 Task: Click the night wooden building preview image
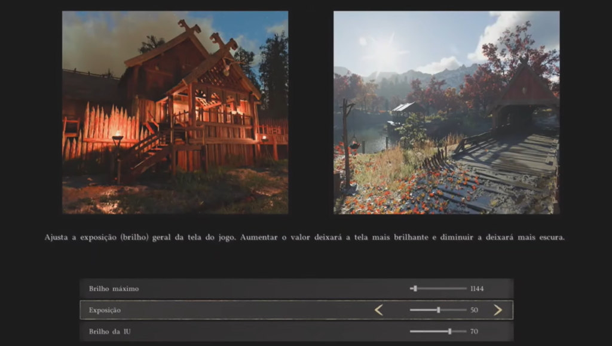(175, 112)
